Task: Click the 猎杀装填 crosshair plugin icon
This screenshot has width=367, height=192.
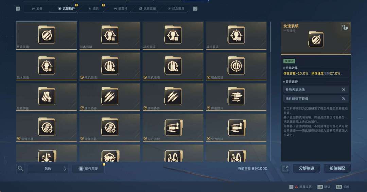Action: [236, 65]
